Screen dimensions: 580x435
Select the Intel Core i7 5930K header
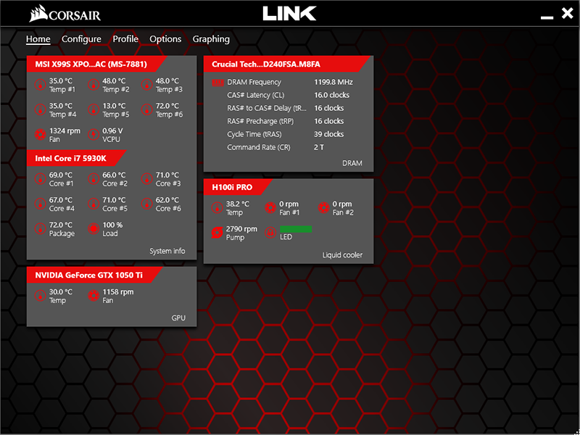(x=77, y=158)
